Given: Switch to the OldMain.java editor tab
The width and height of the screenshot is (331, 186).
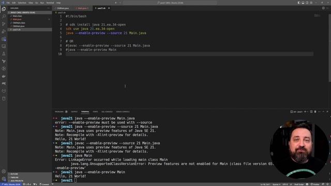Looking at the screenshot, I should click(x=63, y=8).
